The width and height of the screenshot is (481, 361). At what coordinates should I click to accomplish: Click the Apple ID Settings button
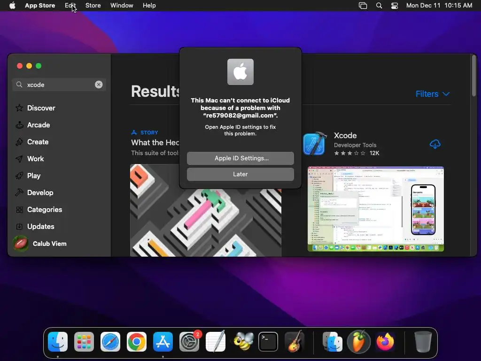coord(240,158)
